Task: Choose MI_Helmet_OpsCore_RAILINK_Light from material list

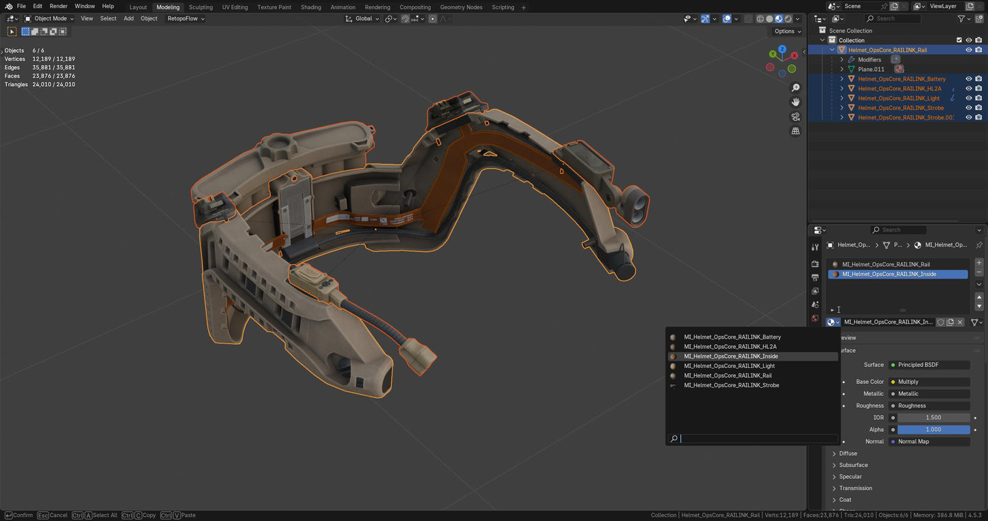Action: click(729, 366)
